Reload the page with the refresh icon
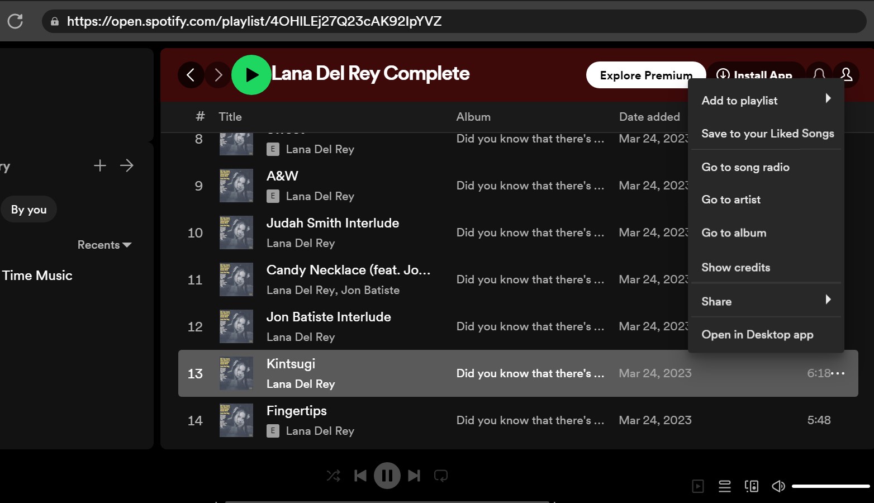 [x=15, y=21]
